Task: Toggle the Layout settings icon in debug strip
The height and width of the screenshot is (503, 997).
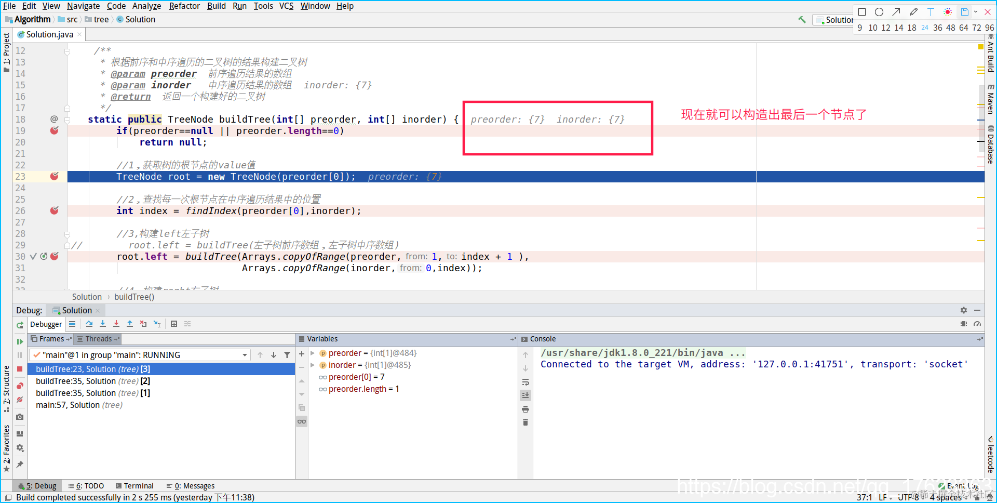Action: [20, 433]
